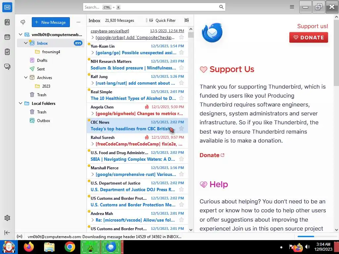The image size is (339, 254).
Task: Launch Chrome from the taskbar
Action: coord(70,247)
